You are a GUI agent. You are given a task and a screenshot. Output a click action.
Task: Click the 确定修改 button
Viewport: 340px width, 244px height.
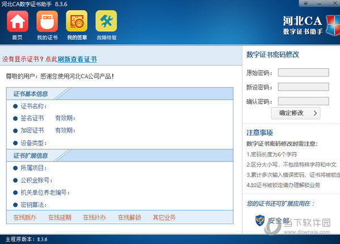296,113
